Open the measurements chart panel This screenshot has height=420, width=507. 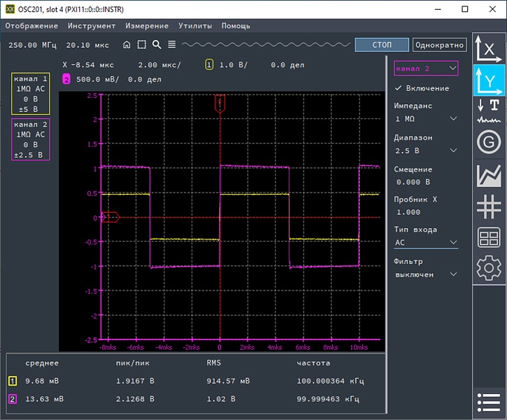coord(489,174)
